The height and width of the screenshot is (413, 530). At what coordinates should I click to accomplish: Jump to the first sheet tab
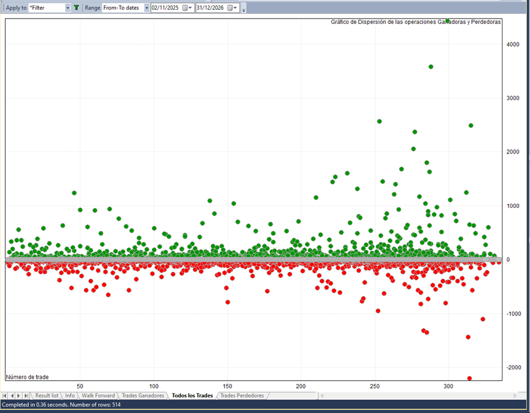coord(5,396)
